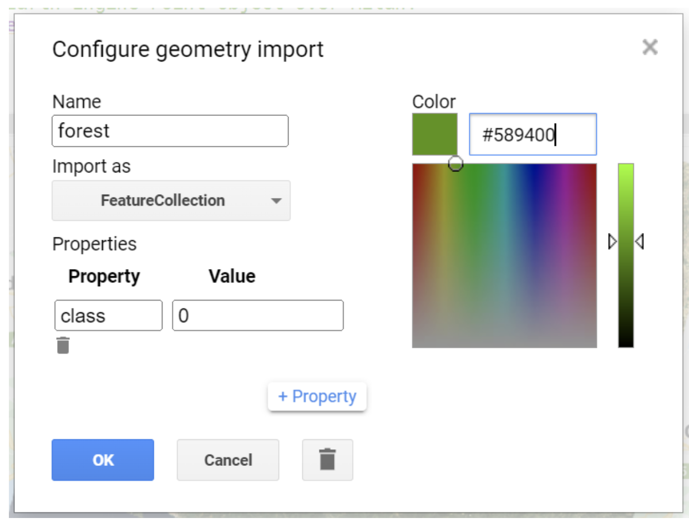
Task: Add a new property with + Property
Action: (x=317, y=397)
